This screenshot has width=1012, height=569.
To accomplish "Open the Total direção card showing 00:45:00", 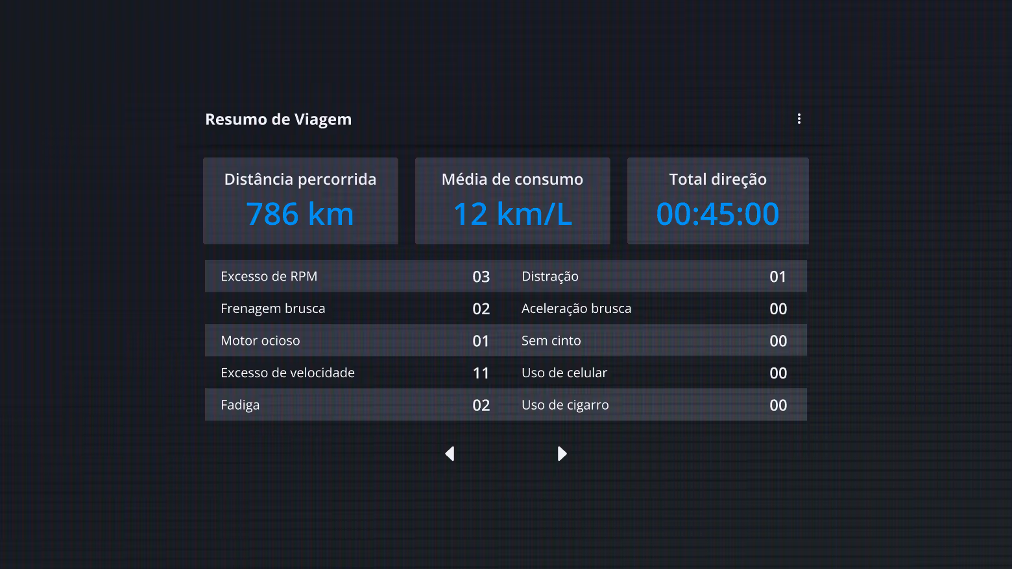I will point(717,200).
